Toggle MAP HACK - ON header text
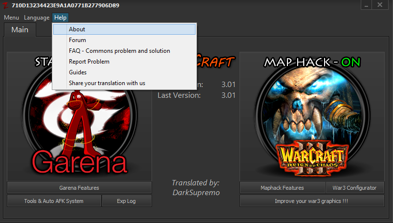393x223 pixels. click(312, 62)
